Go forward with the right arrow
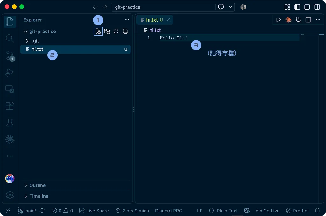 [105, 7]
